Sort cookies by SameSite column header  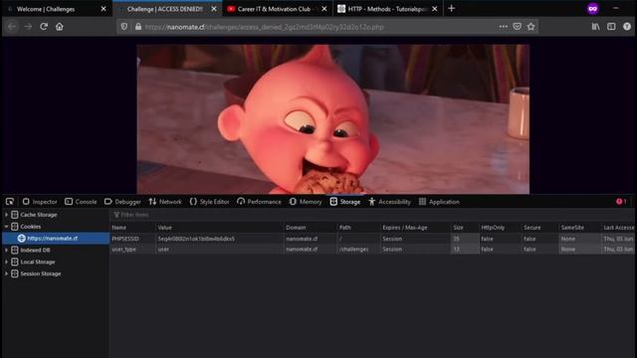tap(579, 228)
